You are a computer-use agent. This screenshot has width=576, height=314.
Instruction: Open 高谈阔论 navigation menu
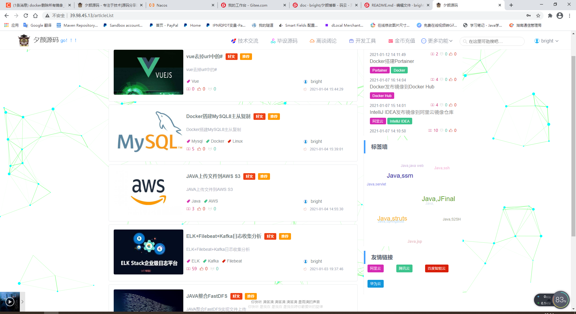(x=323, y=41)
